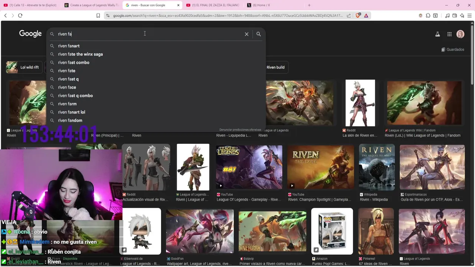Share the page via address bar share icon
This screenshot has width=475, height=267.
click(349, 16)
